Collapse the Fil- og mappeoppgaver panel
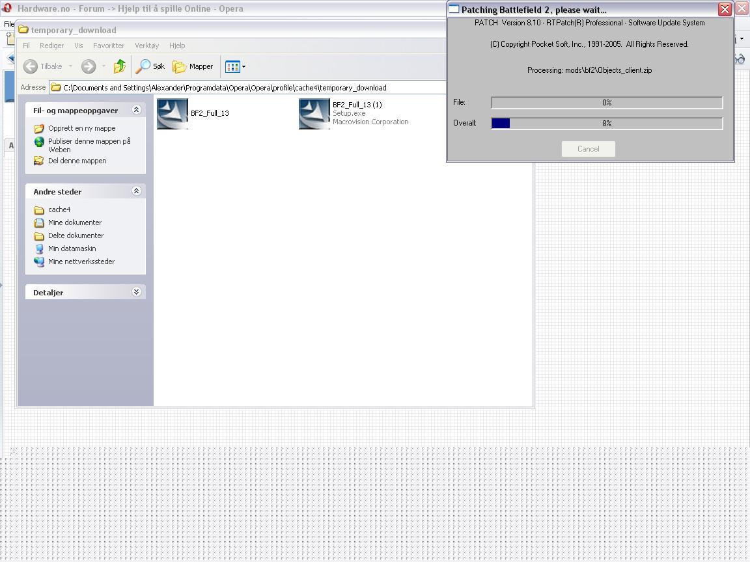This screenshot has width=750, height=562. 136,110
